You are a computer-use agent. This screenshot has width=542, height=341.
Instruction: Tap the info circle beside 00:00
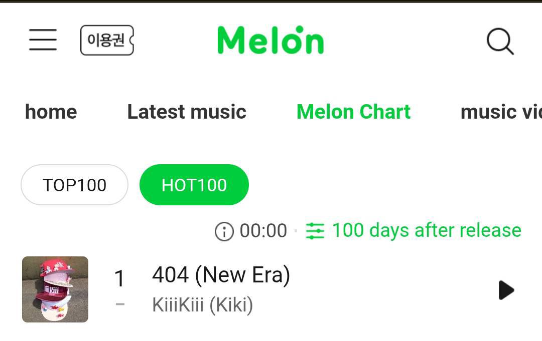click(x=224, y=231)
